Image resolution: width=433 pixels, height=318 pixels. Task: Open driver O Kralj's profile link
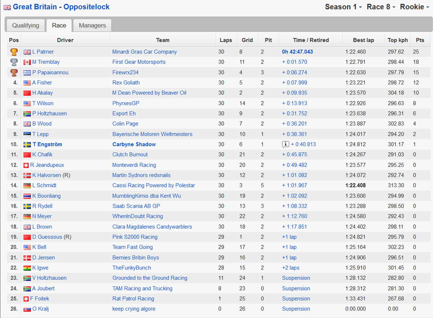(41, 309)
